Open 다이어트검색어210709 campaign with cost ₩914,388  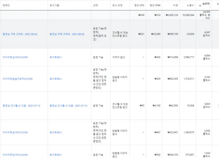tap(15, 57)
